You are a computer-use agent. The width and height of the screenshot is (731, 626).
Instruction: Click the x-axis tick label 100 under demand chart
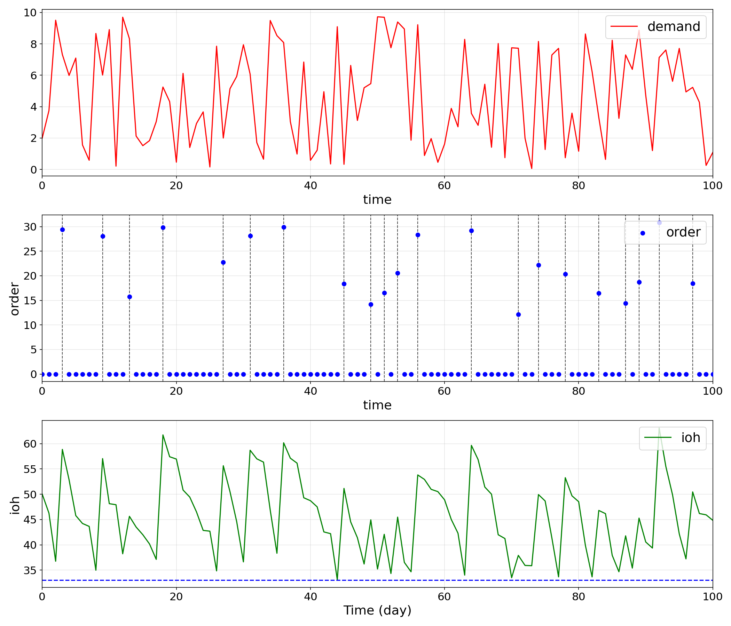pyautogui.click(x=712, y=186)
